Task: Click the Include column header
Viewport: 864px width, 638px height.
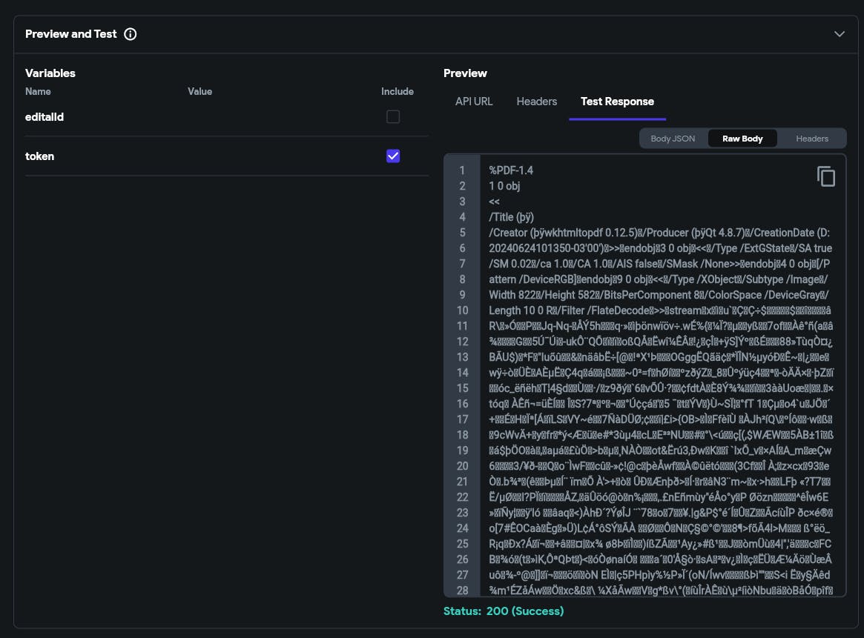Action: coord(398,92)
